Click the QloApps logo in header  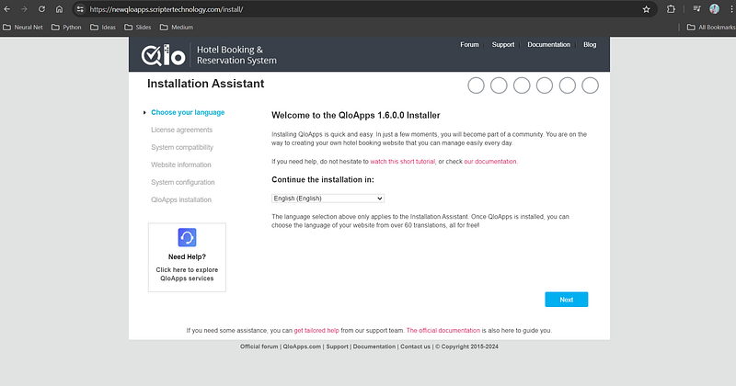[163, 55]
